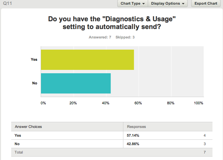Viewport: 223px width, 160px height.
Task: Select the teal No bar
Action: 76,83
